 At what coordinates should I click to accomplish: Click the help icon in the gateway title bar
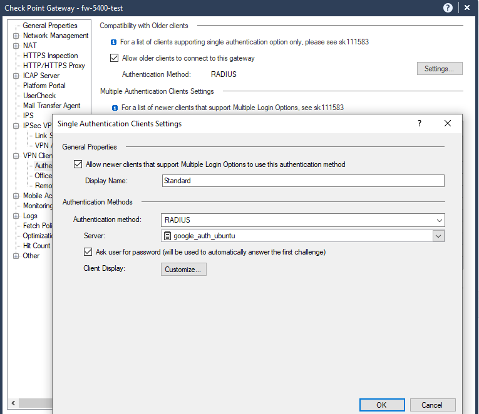[x=448, y=8]
